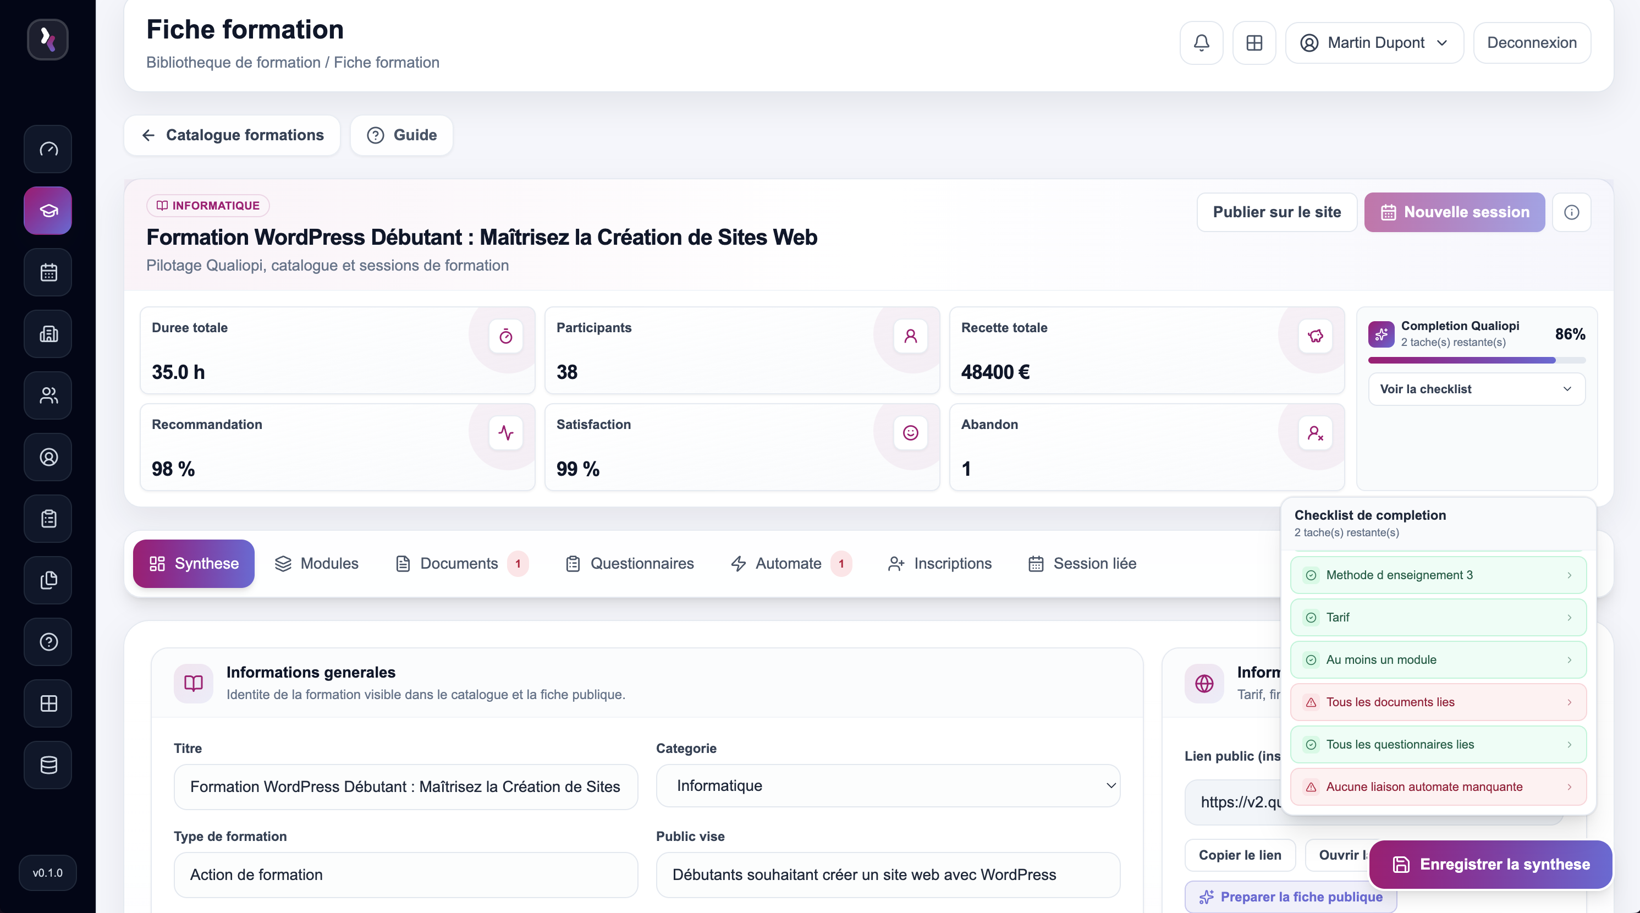
Task: Open the calendar icon in sidebar
Action: (x=48, y=272)
